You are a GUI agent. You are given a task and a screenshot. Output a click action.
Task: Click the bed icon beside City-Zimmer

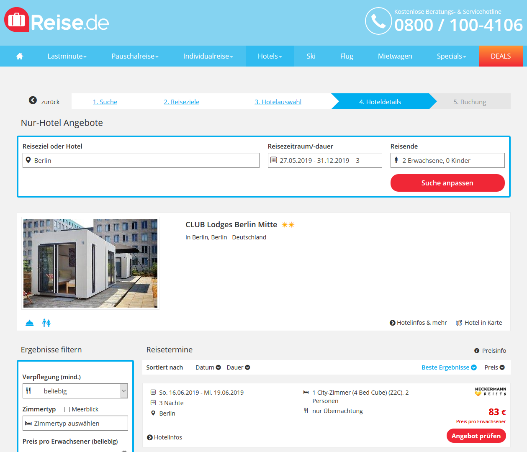coord(306,393)
